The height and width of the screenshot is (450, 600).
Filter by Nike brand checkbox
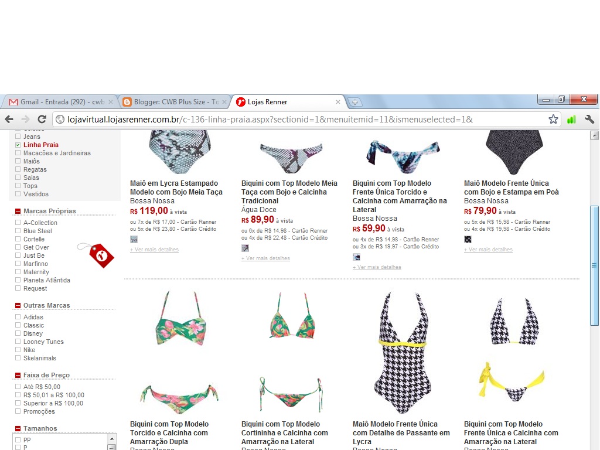[x=18, y=349]
